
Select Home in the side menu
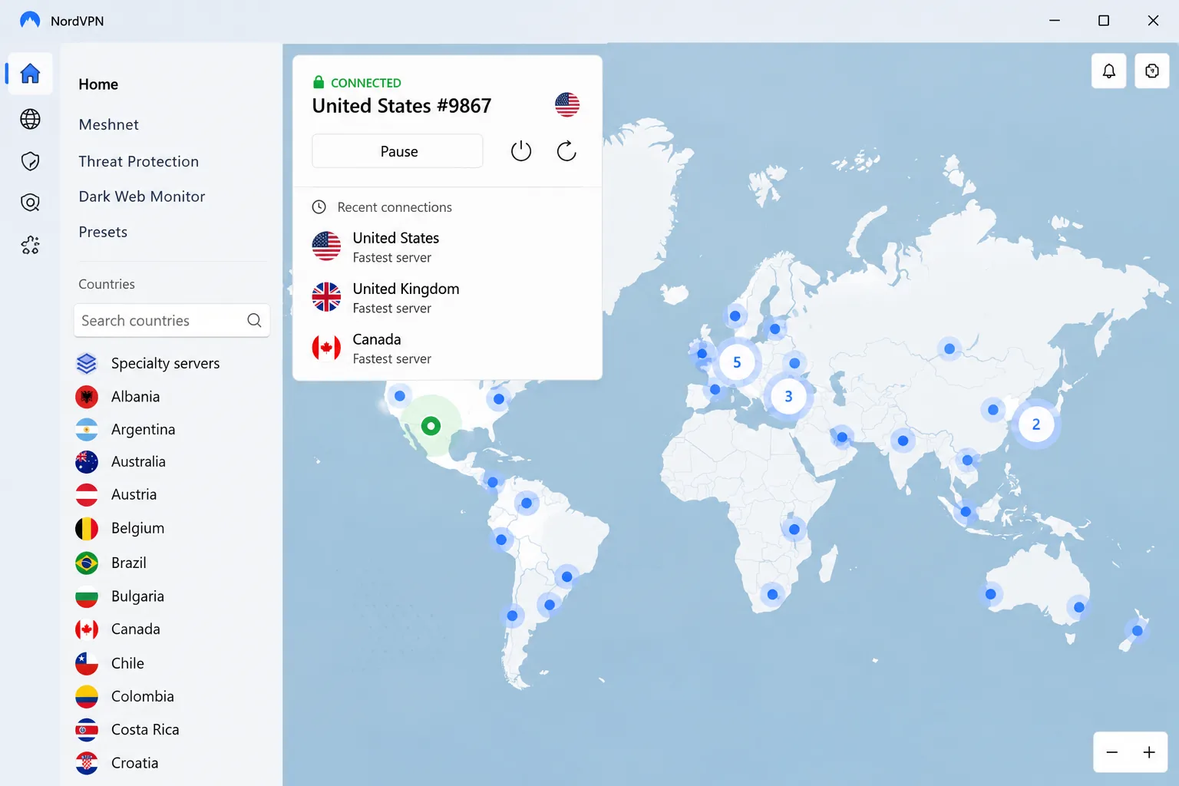(x=98, y=84)
